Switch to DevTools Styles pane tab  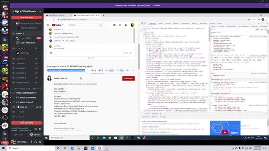[x=214, y=26]
